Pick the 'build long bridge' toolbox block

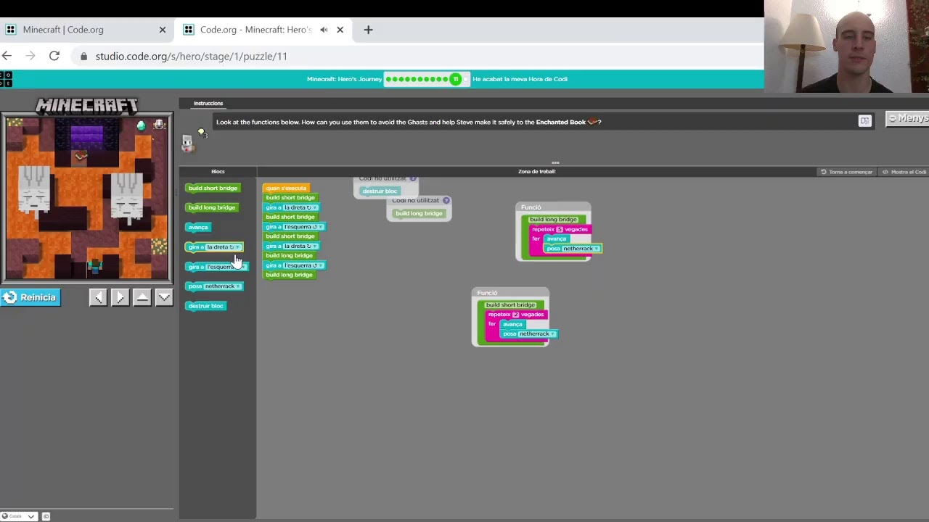pyautogui.click(x=211, y=207)
